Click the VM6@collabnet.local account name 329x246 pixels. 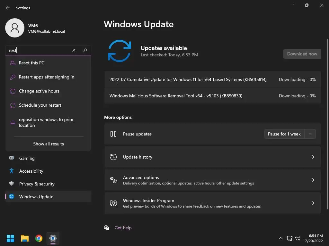(x=47, y=31)
